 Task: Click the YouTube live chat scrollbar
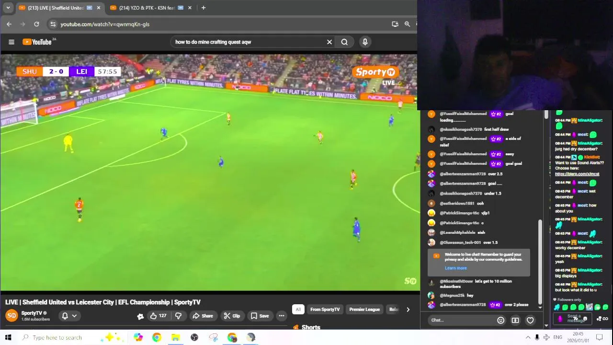(540, 261)
